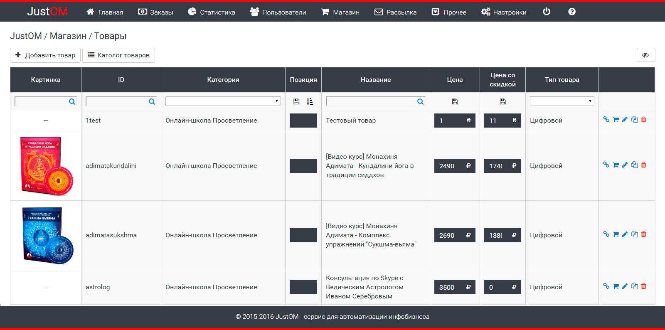665x330 pixels.
Task: Go to Статистика section
Action: (x=212, y=12)
